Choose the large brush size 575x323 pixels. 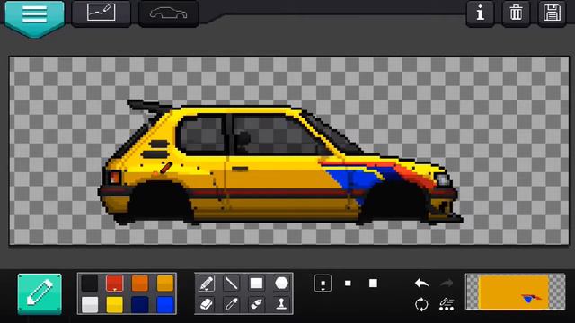click(x=373, y=284)
